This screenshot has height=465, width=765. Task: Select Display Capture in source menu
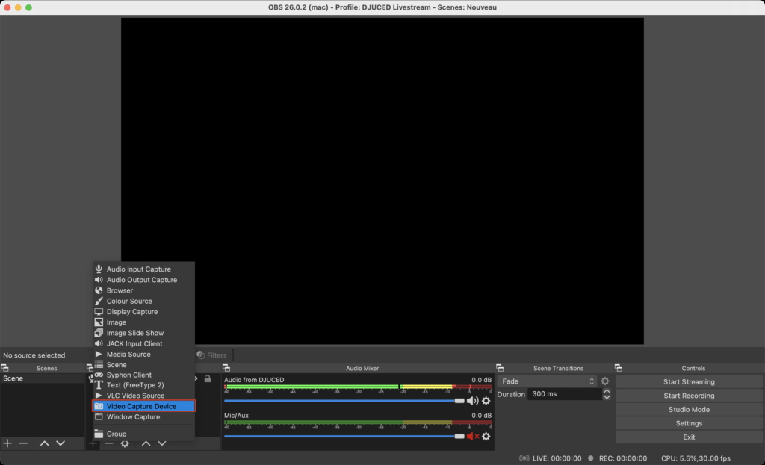tap(131, 312)
